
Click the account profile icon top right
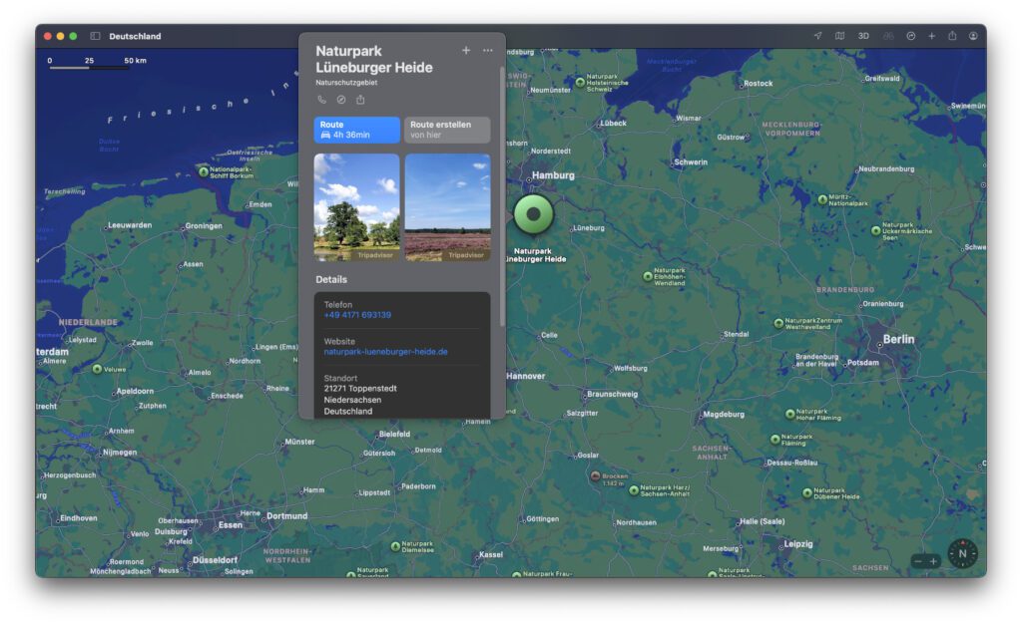pyautogui.click(x=974, y=36)
